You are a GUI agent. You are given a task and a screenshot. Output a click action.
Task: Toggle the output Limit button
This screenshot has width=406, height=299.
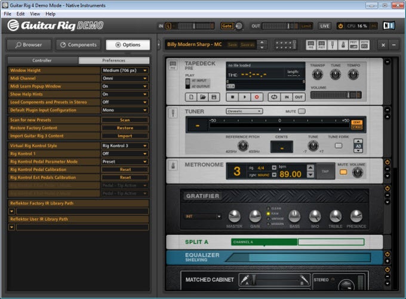coord(306,26)
